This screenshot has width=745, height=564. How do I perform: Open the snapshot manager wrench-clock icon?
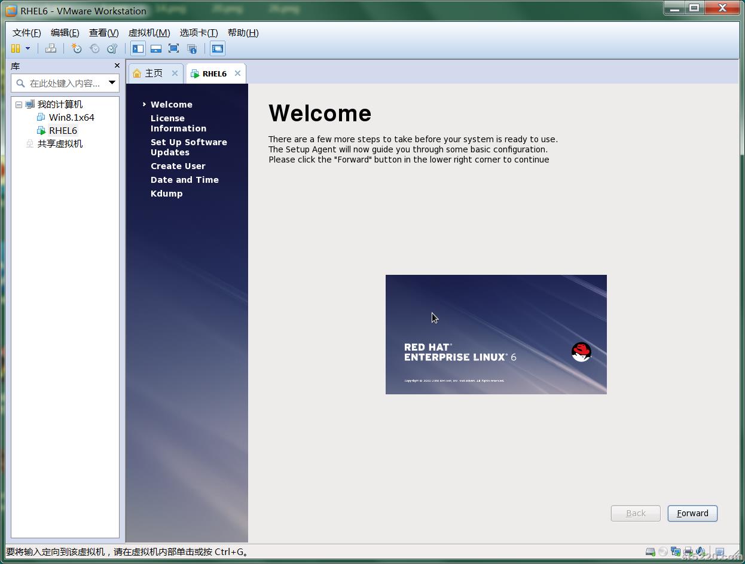(112, 48)
